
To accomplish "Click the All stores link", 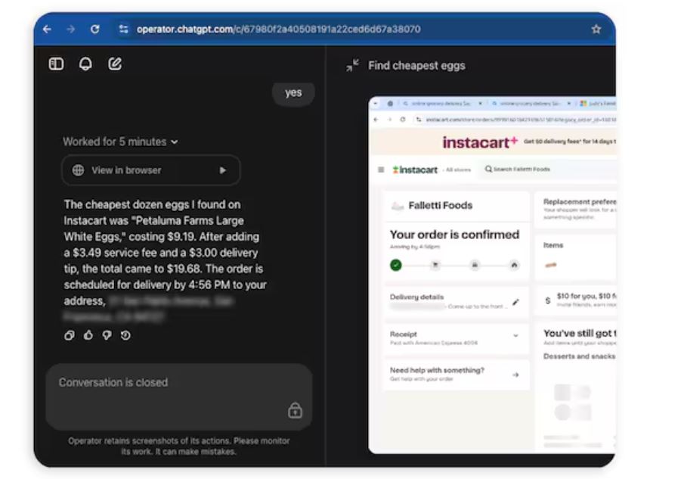I will tap(458, 170).
